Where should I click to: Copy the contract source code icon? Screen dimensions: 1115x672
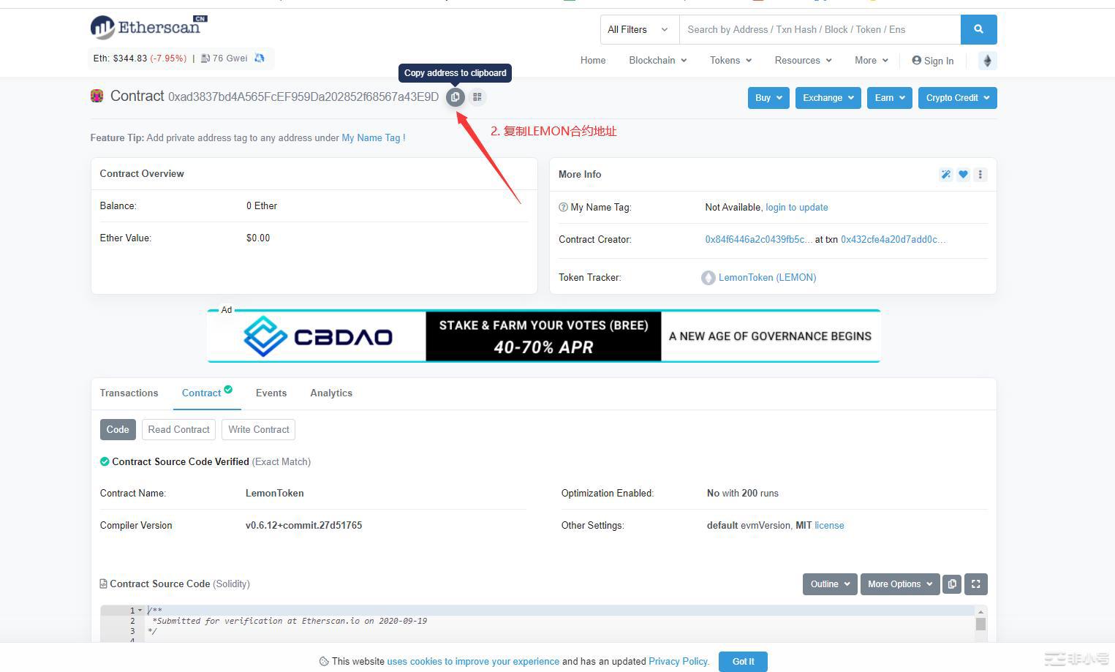coord(952,584)
